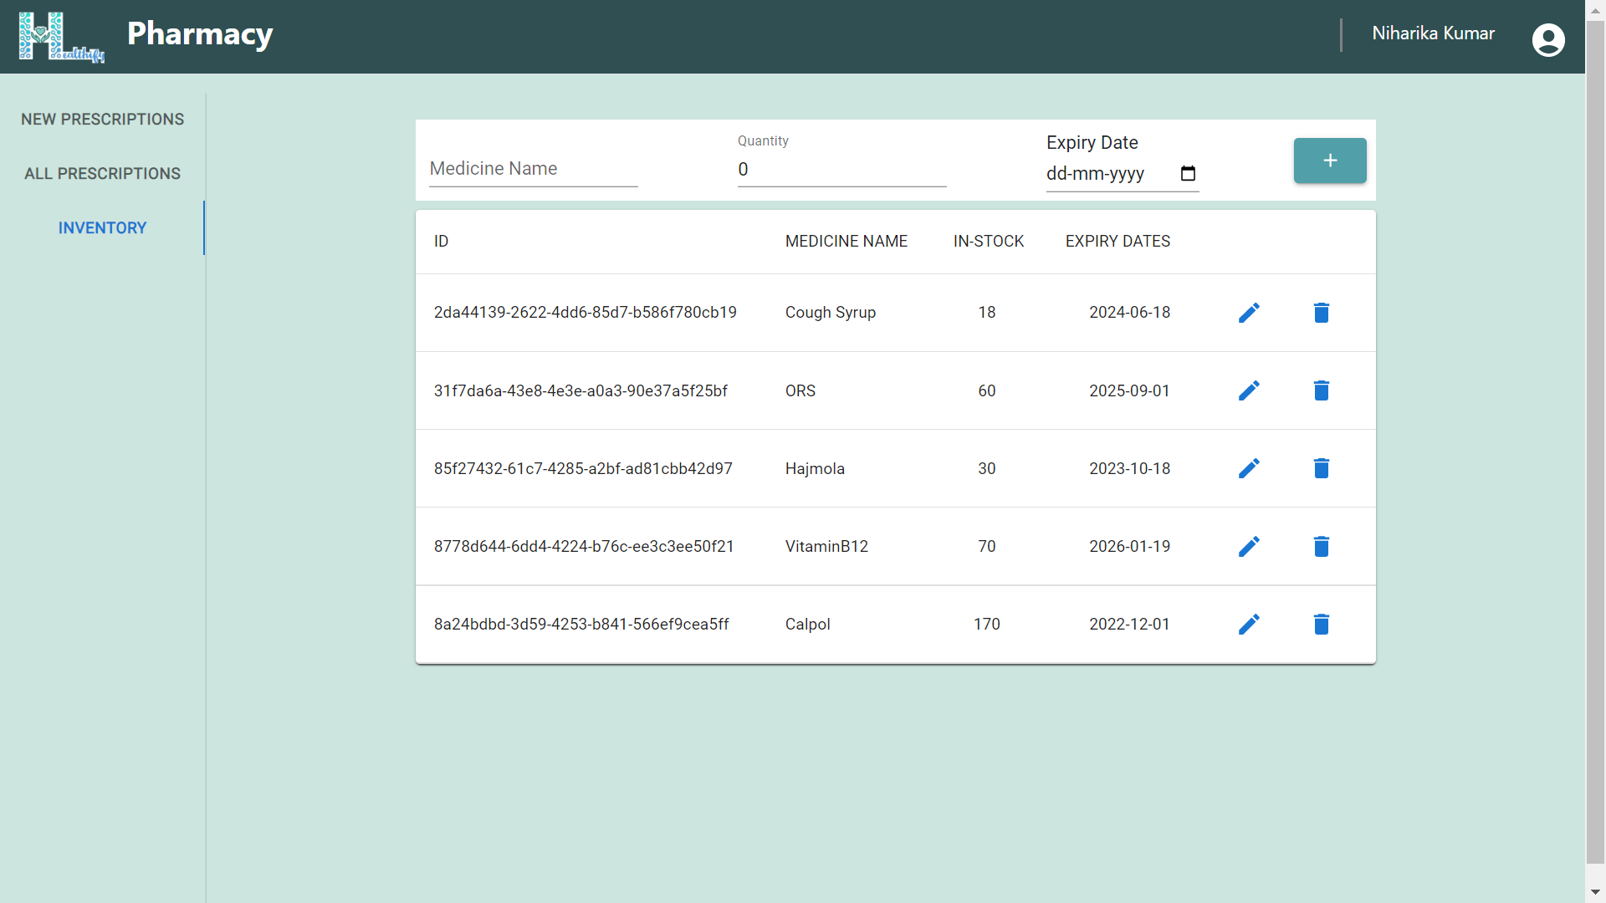Screen dimensions: 1606x903
Task: Go to New Prescriptions tab
Action: 102,119
